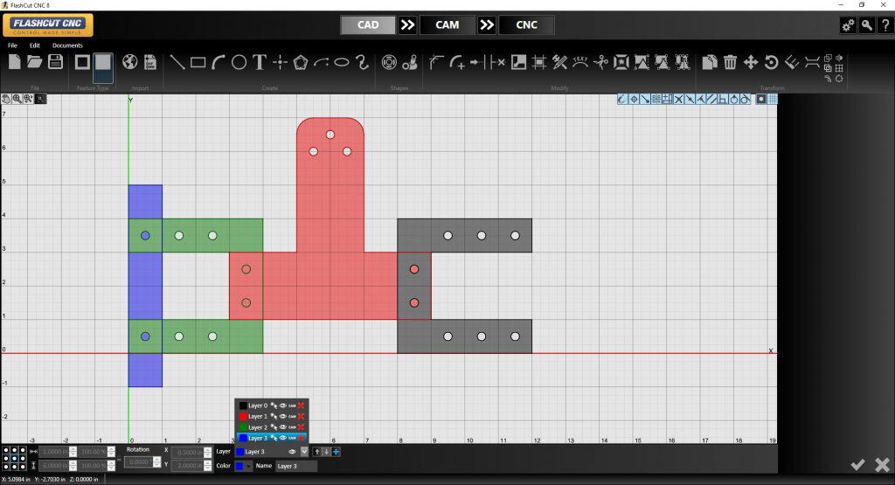Switch to the CNC workspace button
895x485 pixels.
(526, 24)
